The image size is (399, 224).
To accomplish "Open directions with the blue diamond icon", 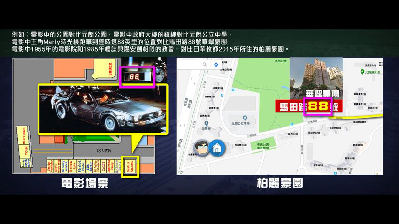I will (216, 65).
